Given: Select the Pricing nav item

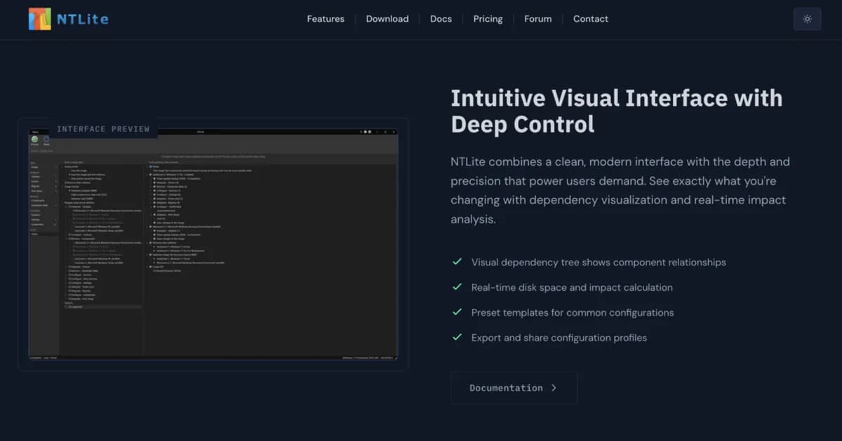Looking at the screenshot, I should point(488,19).
